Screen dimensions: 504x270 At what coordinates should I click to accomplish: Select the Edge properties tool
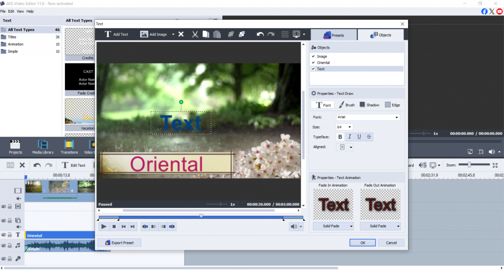[392, 105]
